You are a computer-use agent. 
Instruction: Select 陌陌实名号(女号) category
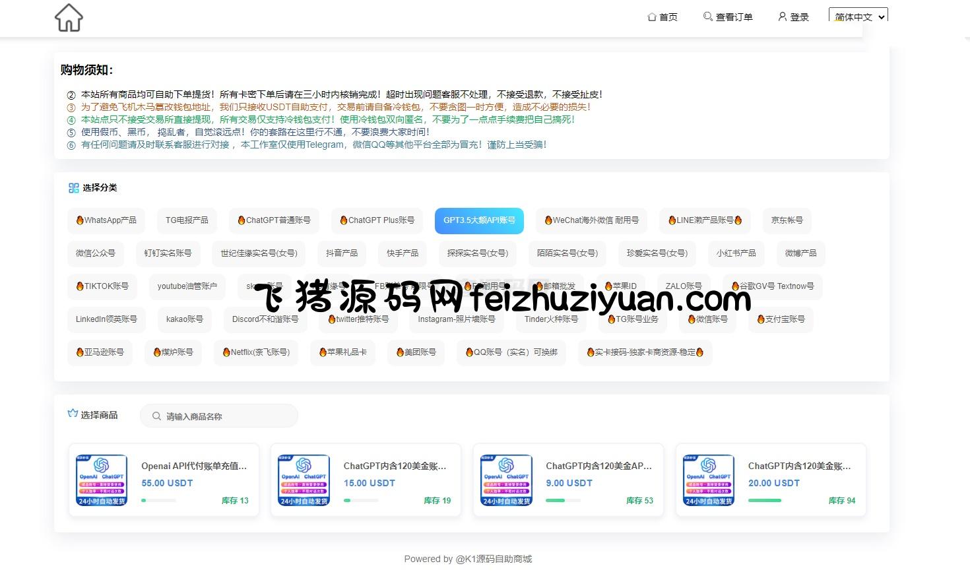567,253
